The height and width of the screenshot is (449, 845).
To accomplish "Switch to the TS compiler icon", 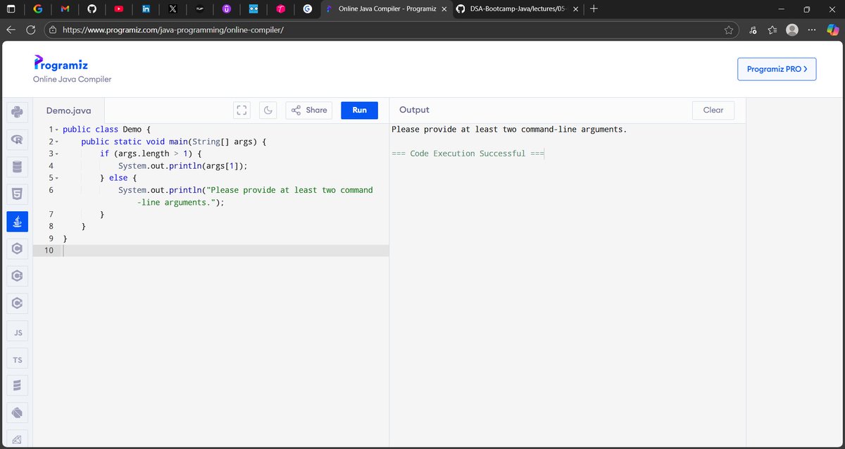I will click(x=17, y=359).
